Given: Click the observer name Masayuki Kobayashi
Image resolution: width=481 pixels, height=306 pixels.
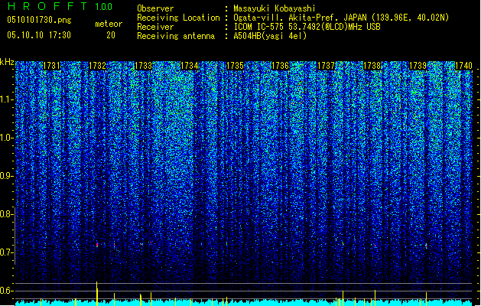Looking at the screenshot, I should click(274, 8).
